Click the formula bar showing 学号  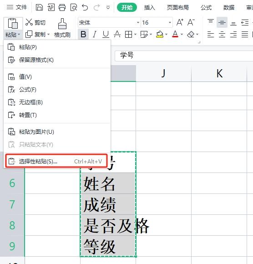pos(184,56)
